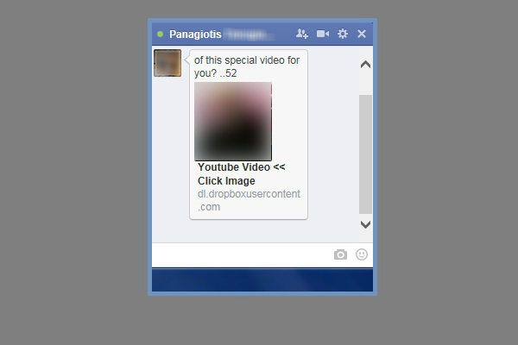Click the scroll down arrow in chat
Screen dimensions: 518x345
[365, 224]
